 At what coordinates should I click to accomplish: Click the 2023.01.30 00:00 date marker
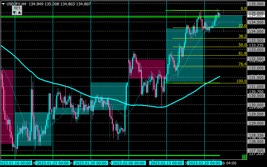point(91,163)
